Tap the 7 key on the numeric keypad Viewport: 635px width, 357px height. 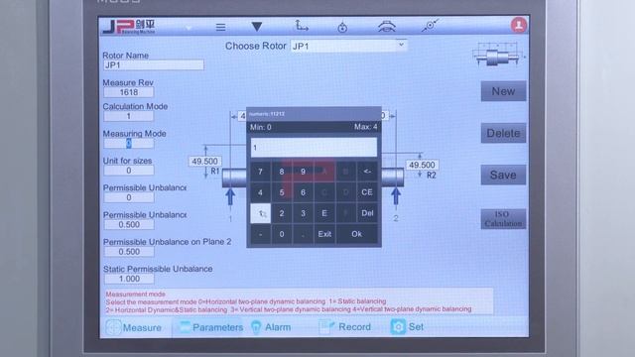(260, 172)
